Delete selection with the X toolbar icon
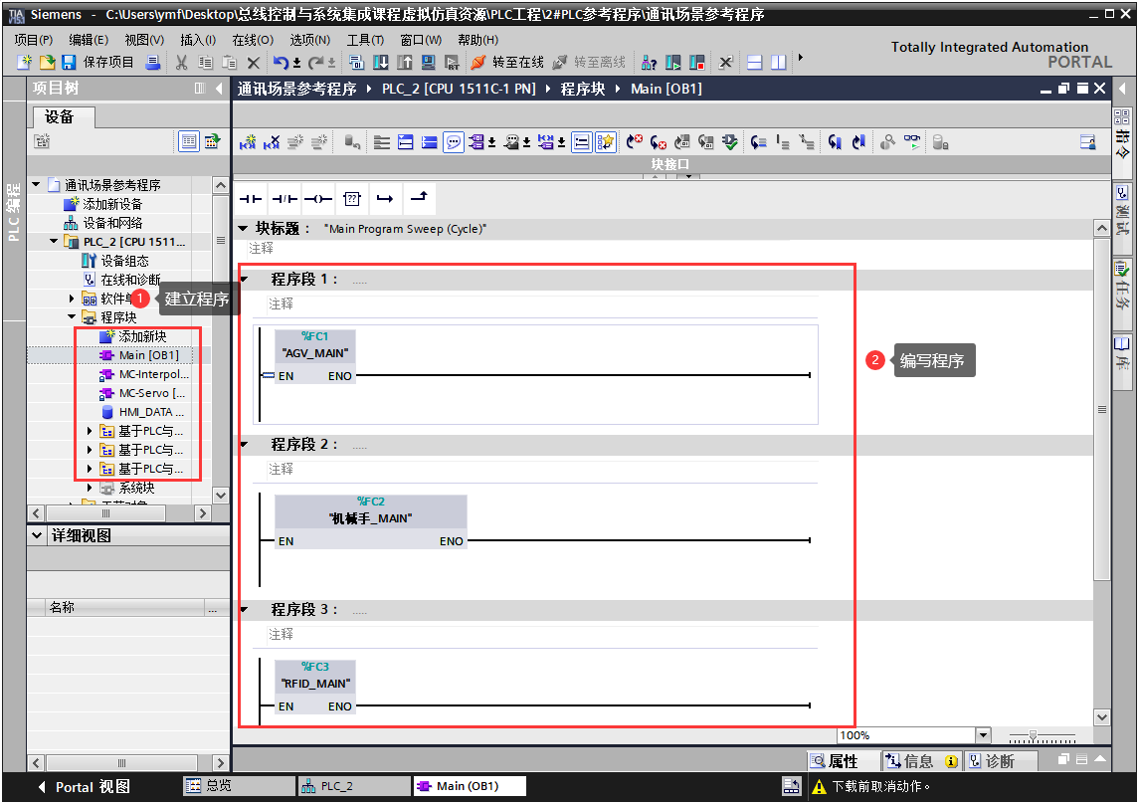 253,63
